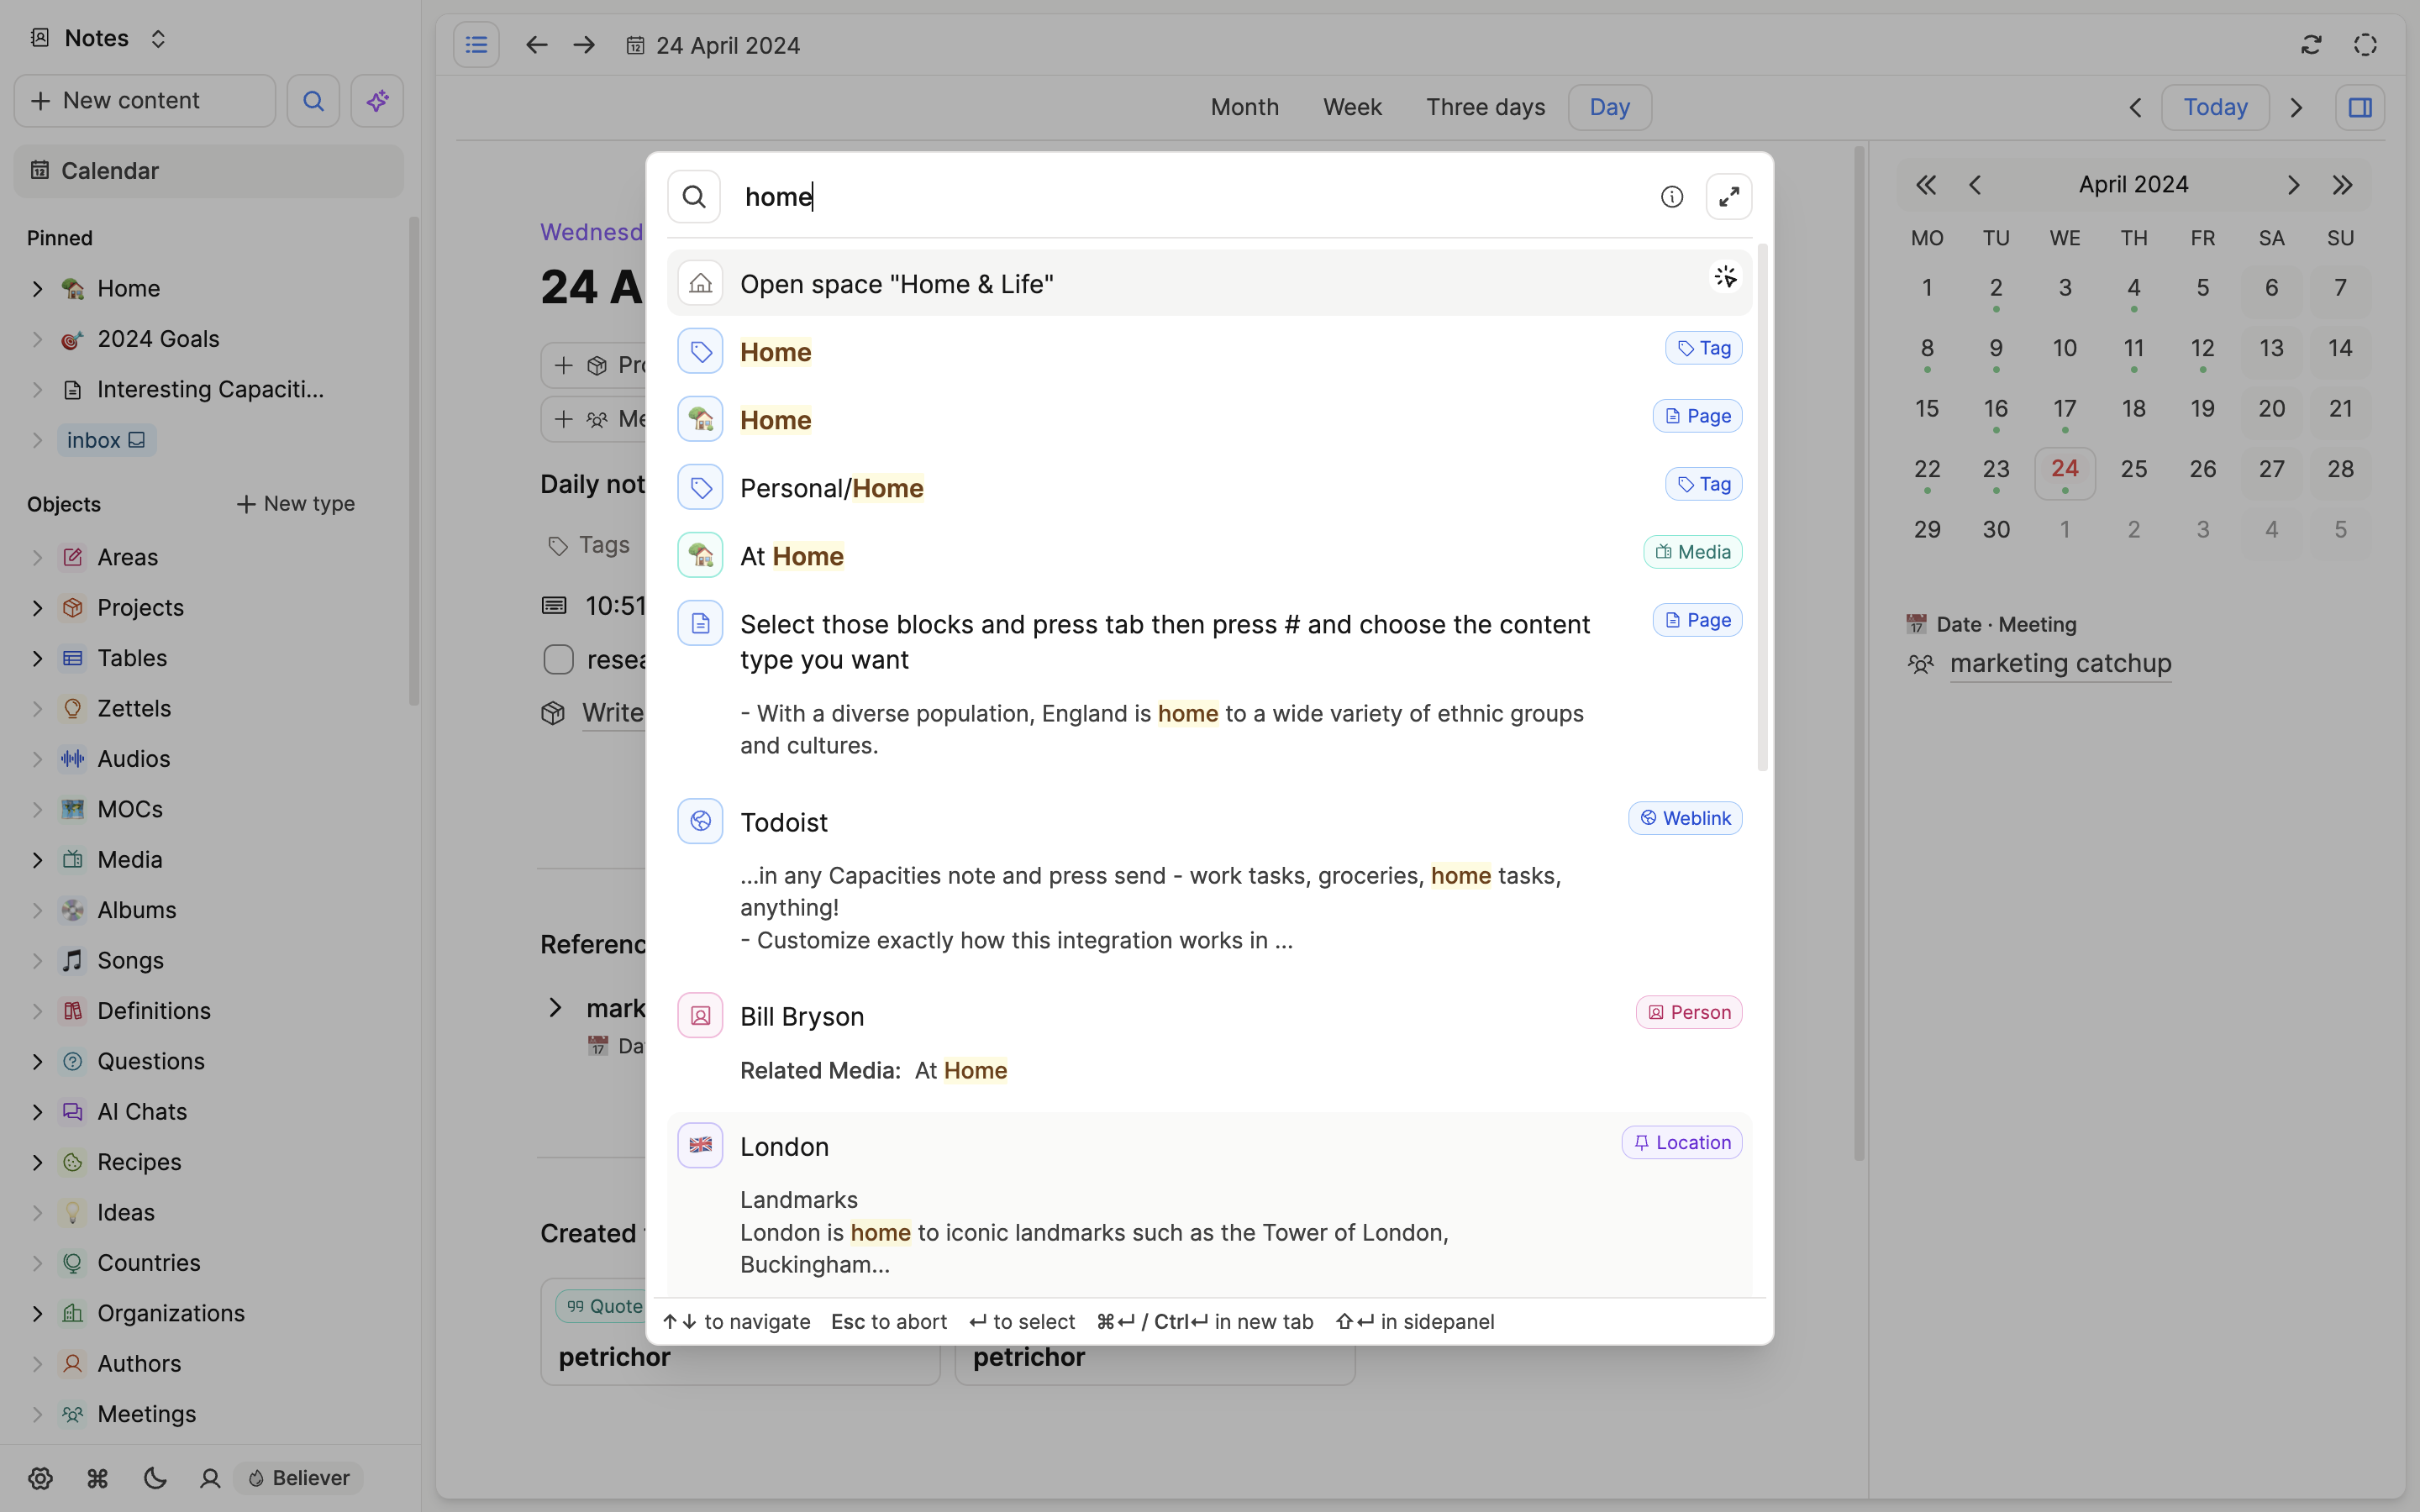
Task: Open keyboard shortcuts command icon
Action: click(97, 1478)
